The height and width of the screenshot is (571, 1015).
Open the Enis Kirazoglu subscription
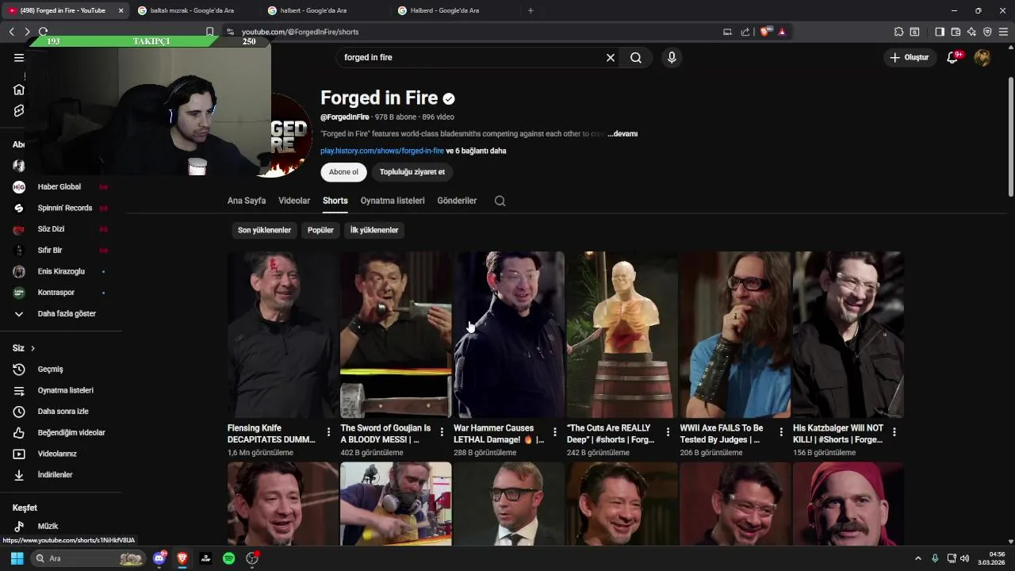click(60, 271)
